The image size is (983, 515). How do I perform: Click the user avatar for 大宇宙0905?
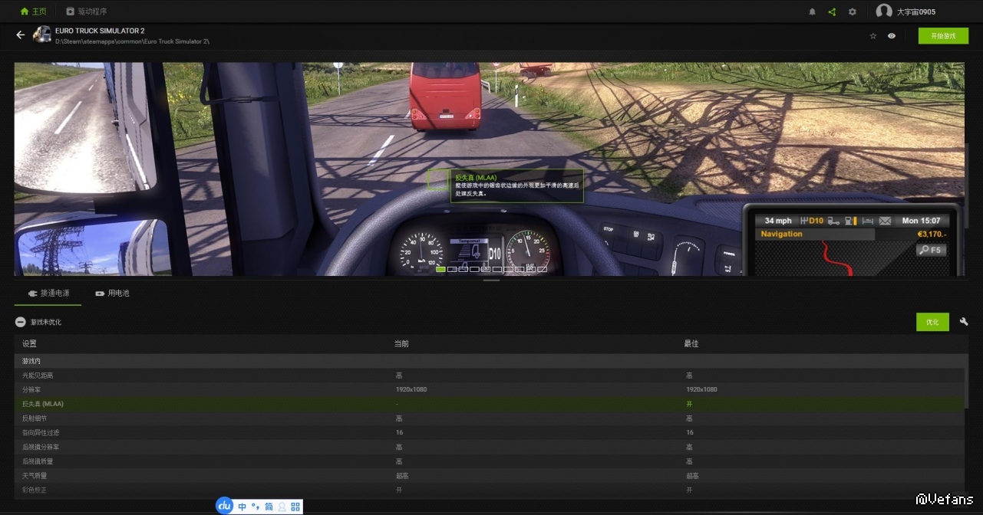884,11
